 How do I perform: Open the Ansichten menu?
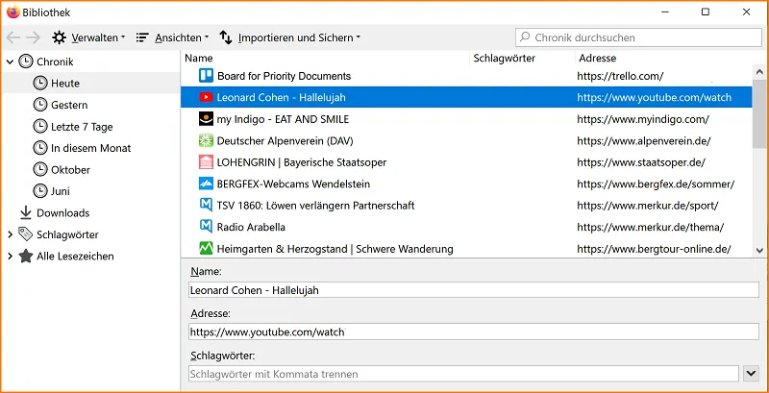coord(172,37)
